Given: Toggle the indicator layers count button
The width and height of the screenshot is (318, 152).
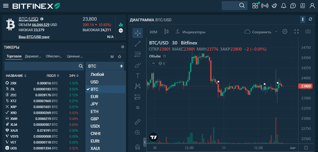Looking at the screenshot, I should click(162, 64).
